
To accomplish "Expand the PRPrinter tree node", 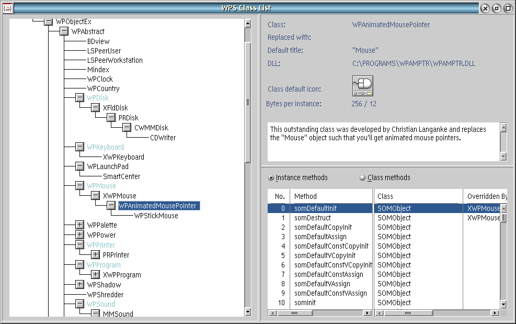I will click(x=95, y=255).
